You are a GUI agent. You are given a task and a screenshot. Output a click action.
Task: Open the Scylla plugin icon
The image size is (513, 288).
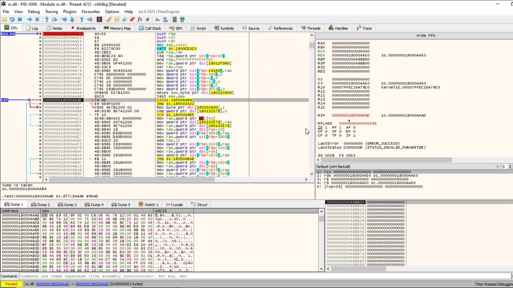point(99,19)
